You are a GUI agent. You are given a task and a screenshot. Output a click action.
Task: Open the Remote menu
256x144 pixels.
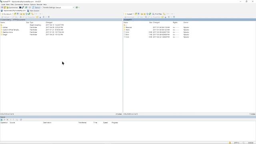39,4
